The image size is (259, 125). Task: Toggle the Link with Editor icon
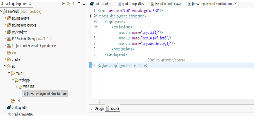[x=68, y=3]
